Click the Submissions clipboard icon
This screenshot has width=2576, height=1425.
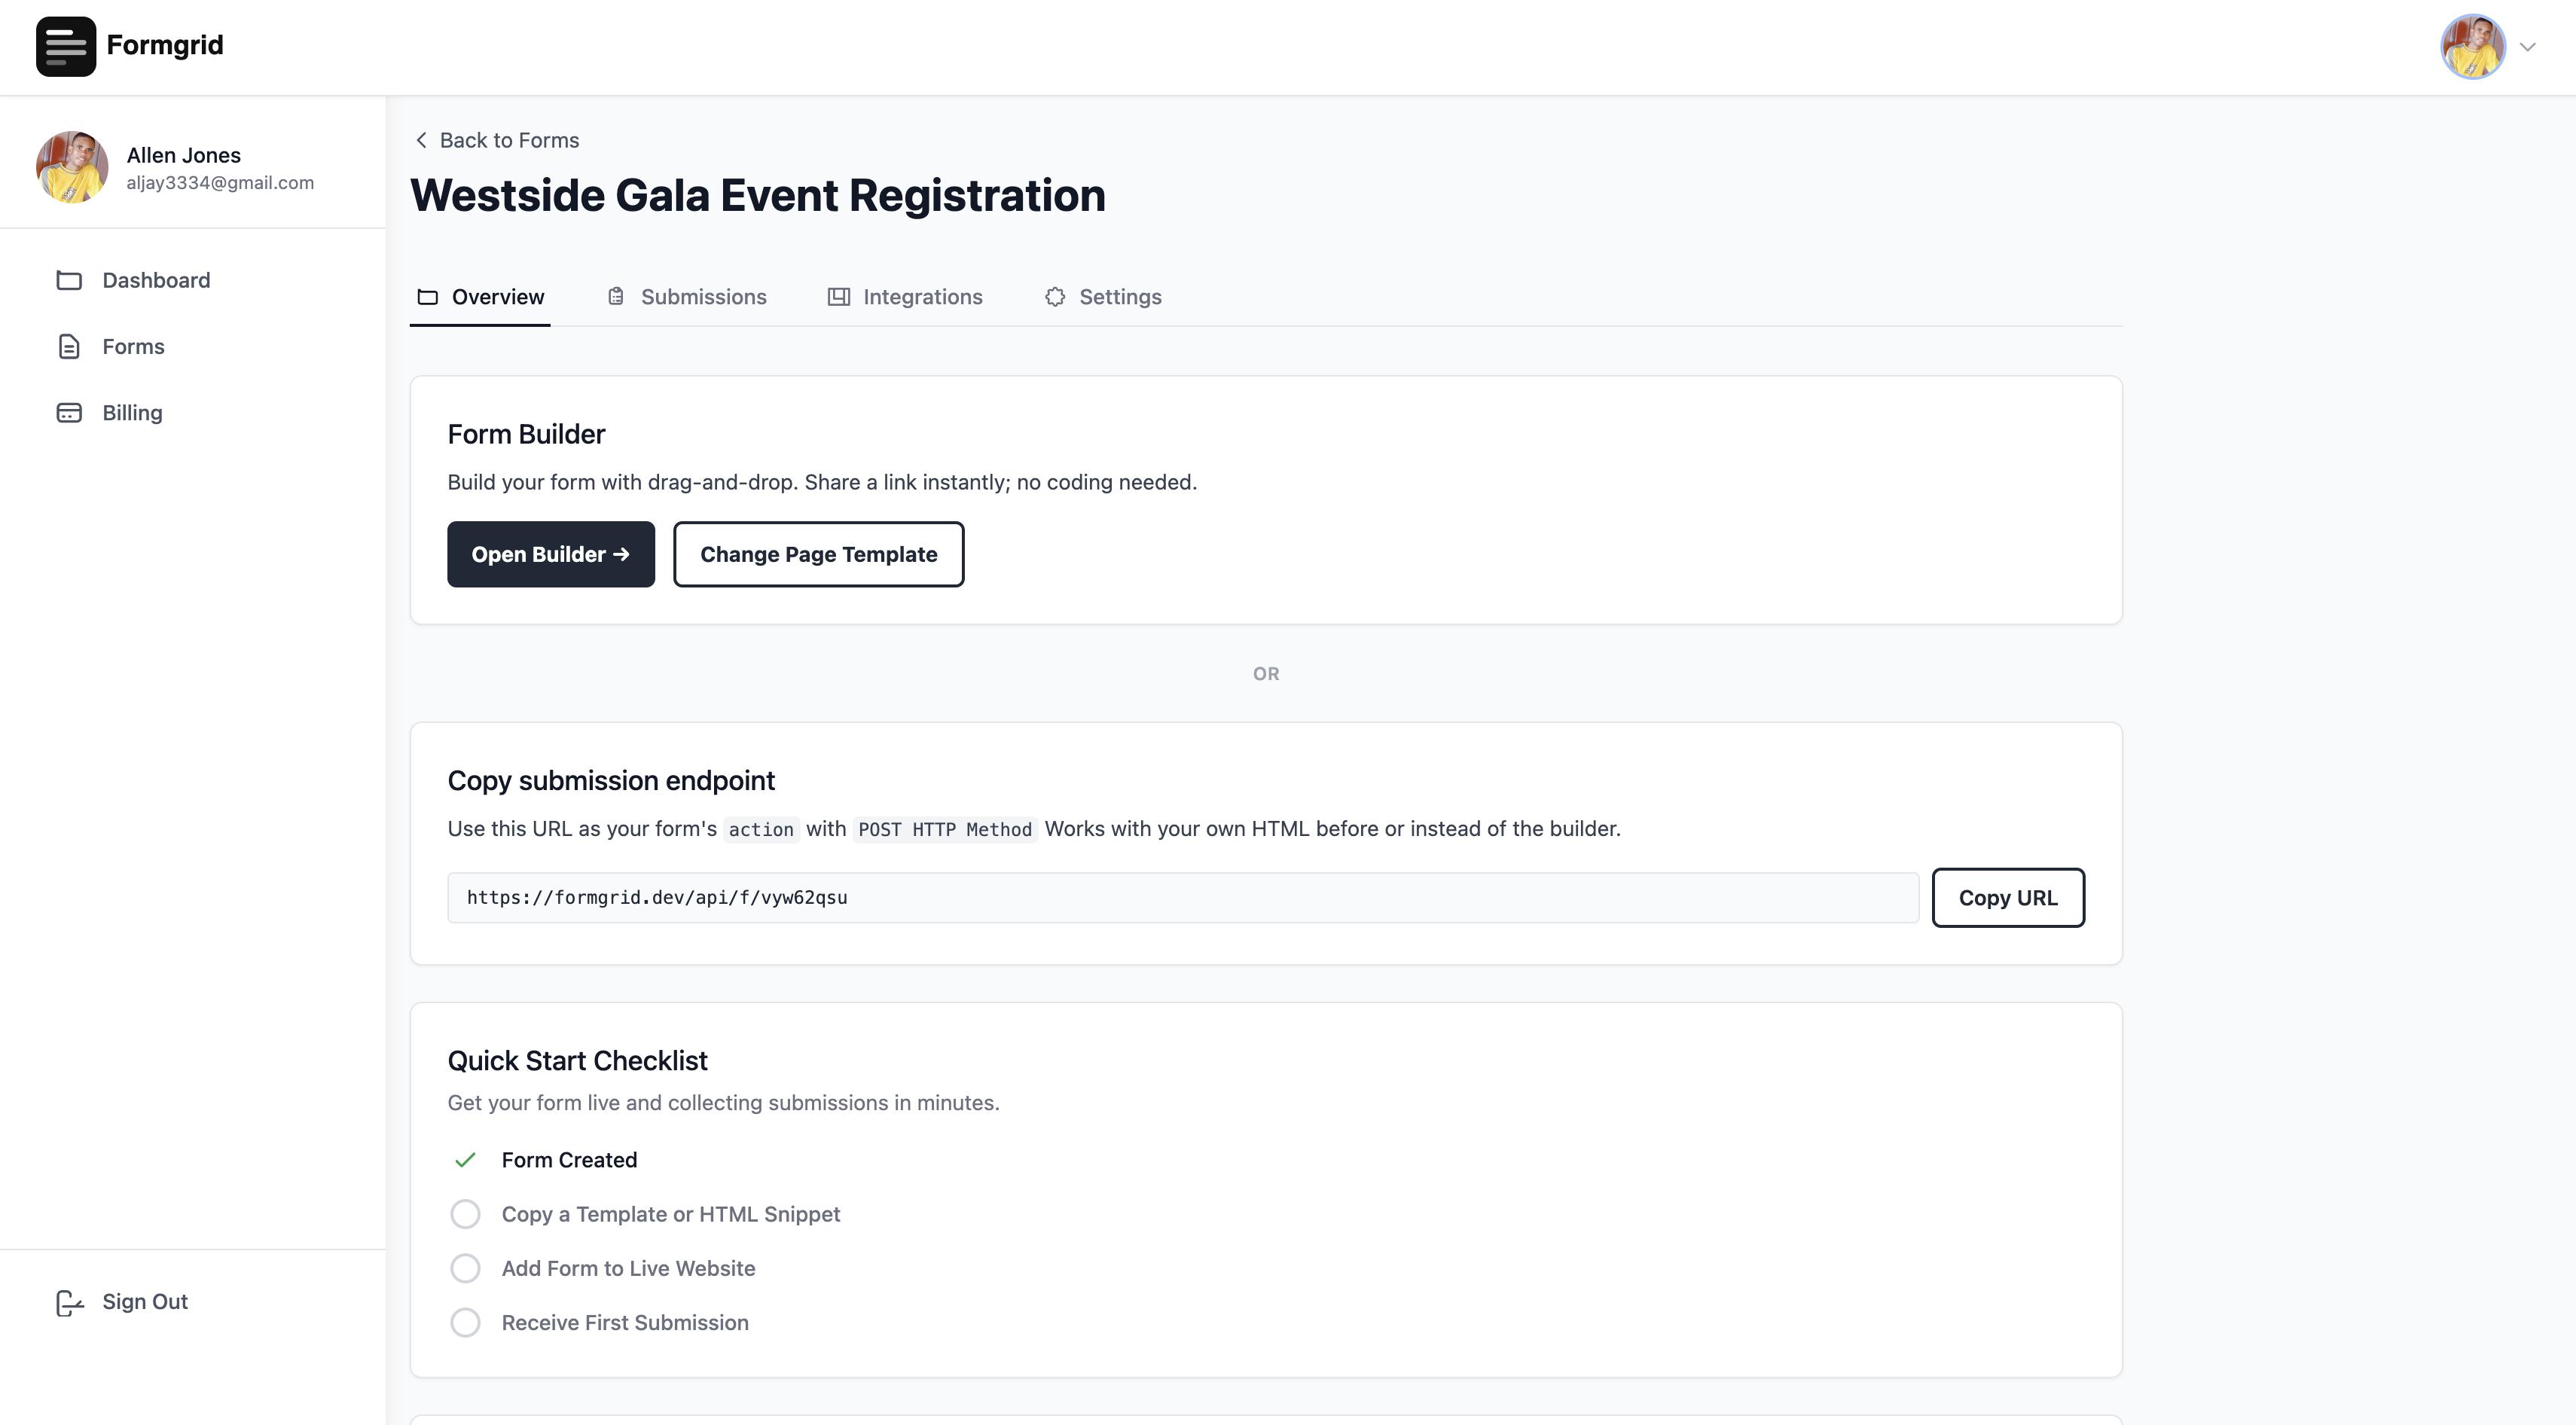(616, 297)
